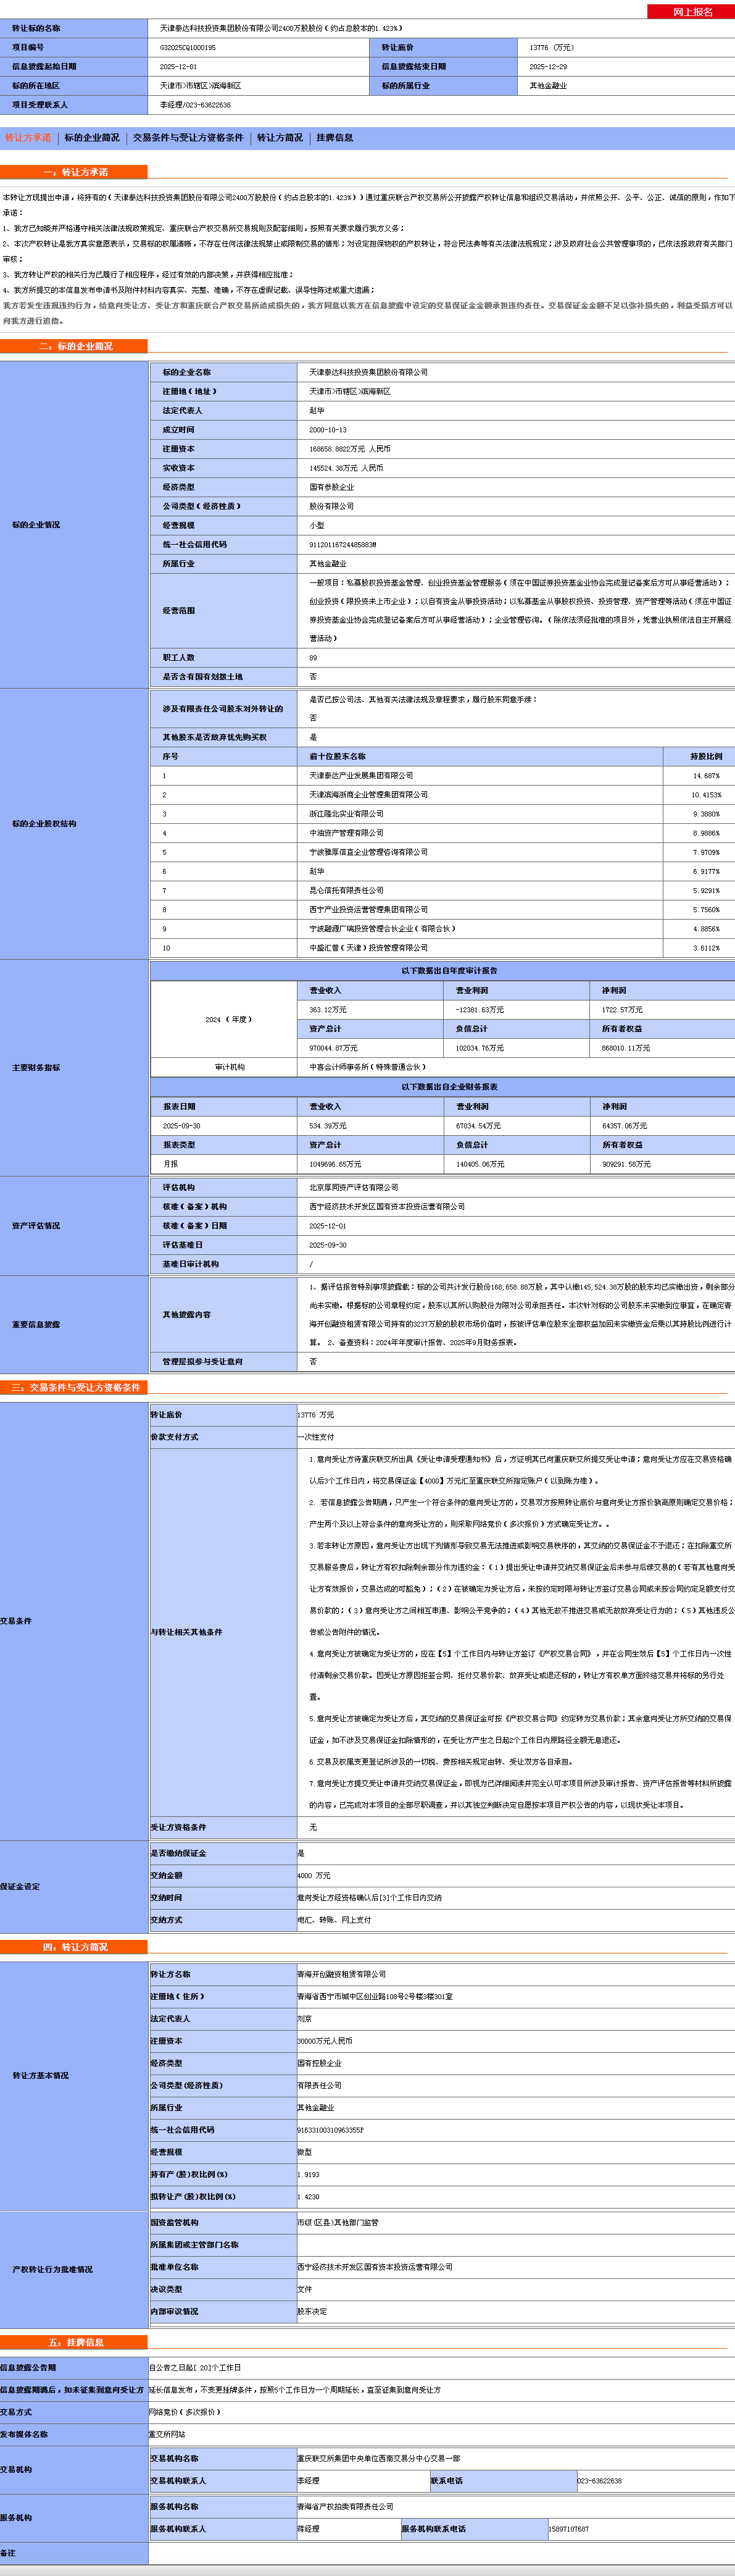This screenshot has height=2576, width=735.
Task: Click the auditor 中喜会计师事务所 cell
Action: pos(367,1067)
